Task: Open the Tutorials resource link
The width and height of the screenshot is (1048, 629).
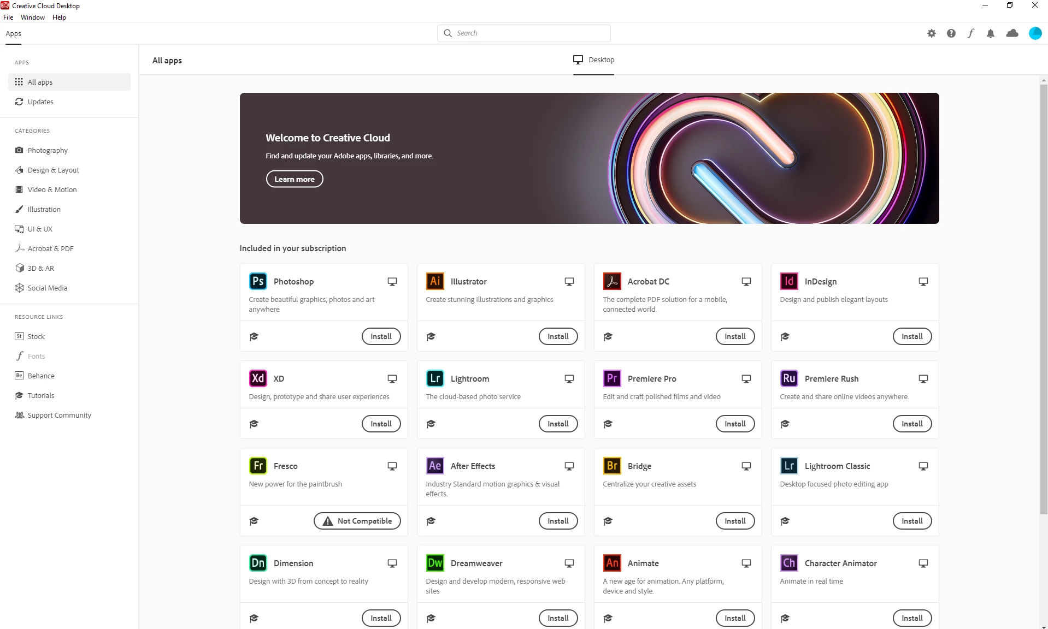Action: 69,395
